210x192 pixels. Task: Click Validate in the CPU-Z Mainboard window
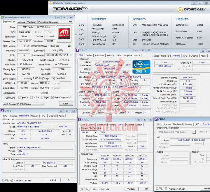pyautogui.click(x=53, y=180)
